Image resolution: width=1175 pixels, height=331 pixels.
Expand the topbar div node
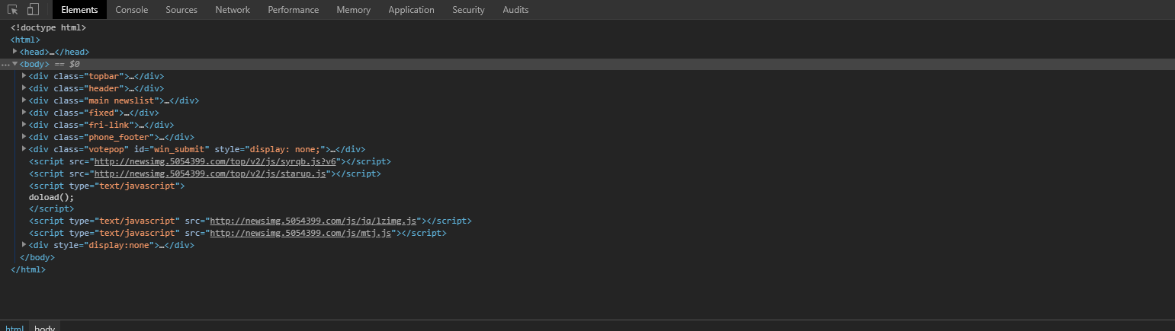click(x=24, y=76)
